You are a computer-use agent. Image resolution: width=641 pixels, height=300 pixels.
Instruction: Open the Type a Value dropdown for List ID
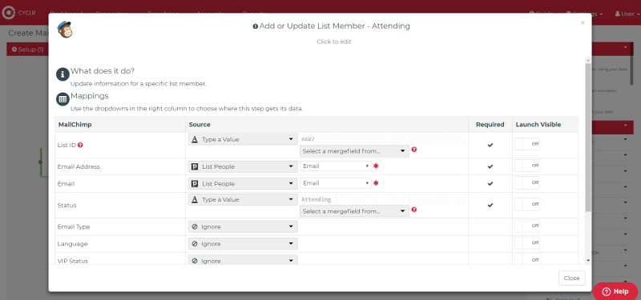tap(243, 139)
